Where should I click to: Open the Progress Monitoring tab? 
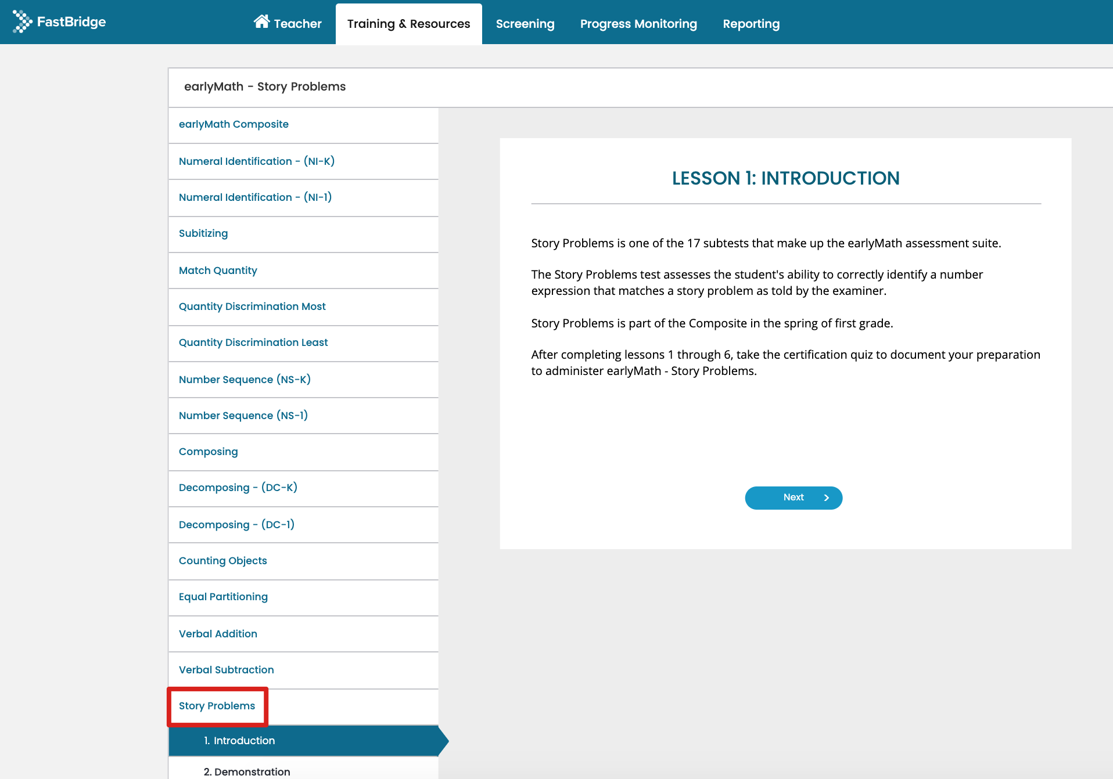coord(638,24)
